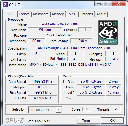Click the Ext. Family value F
Screen dimensions: 128x126
(36, 59)
